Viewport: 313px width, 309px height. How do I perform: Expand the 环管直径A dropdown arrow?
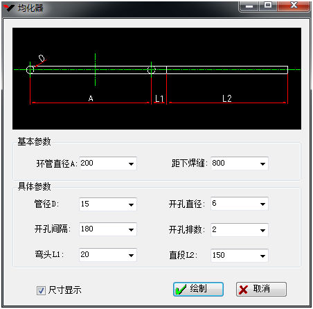[131, 164]
